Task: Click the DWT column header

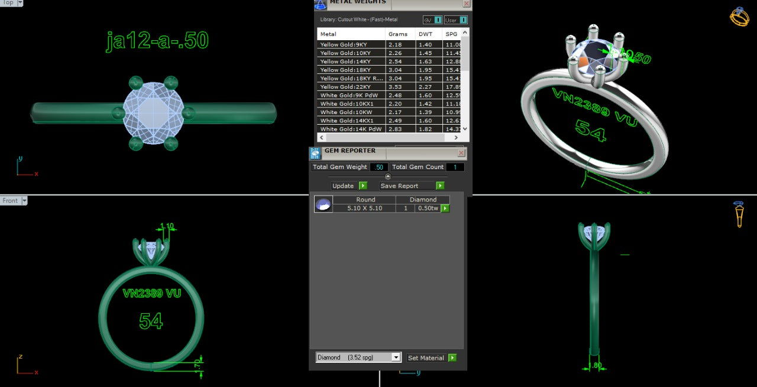Action: pyautogui.click(x=429, y=34)
